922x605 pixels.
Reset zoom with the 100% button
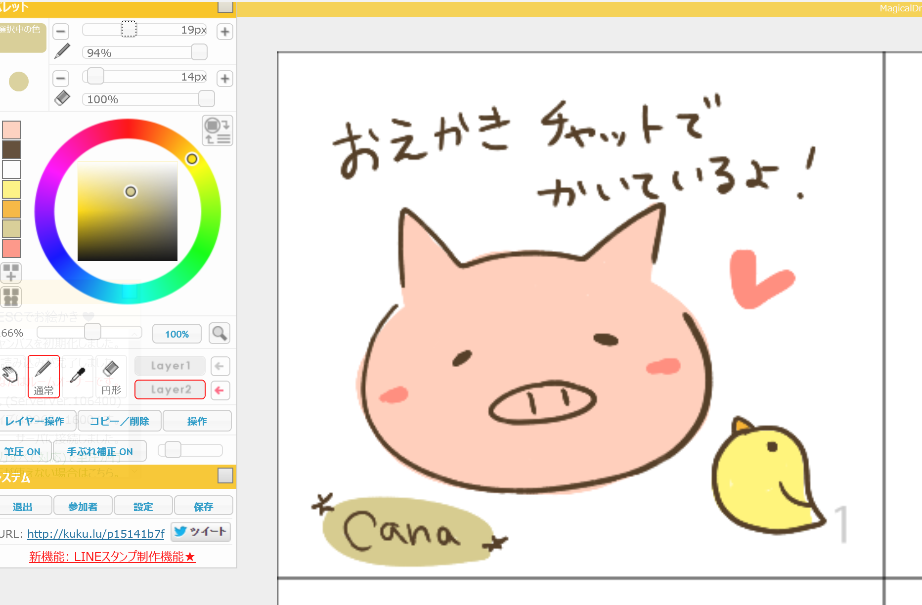click(177, 334)
